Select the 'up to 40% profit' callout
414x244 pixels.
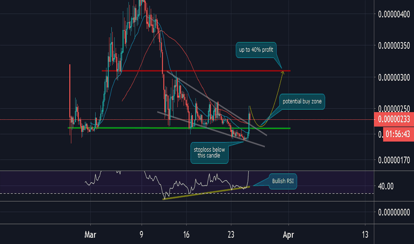(x=256, y=50)
